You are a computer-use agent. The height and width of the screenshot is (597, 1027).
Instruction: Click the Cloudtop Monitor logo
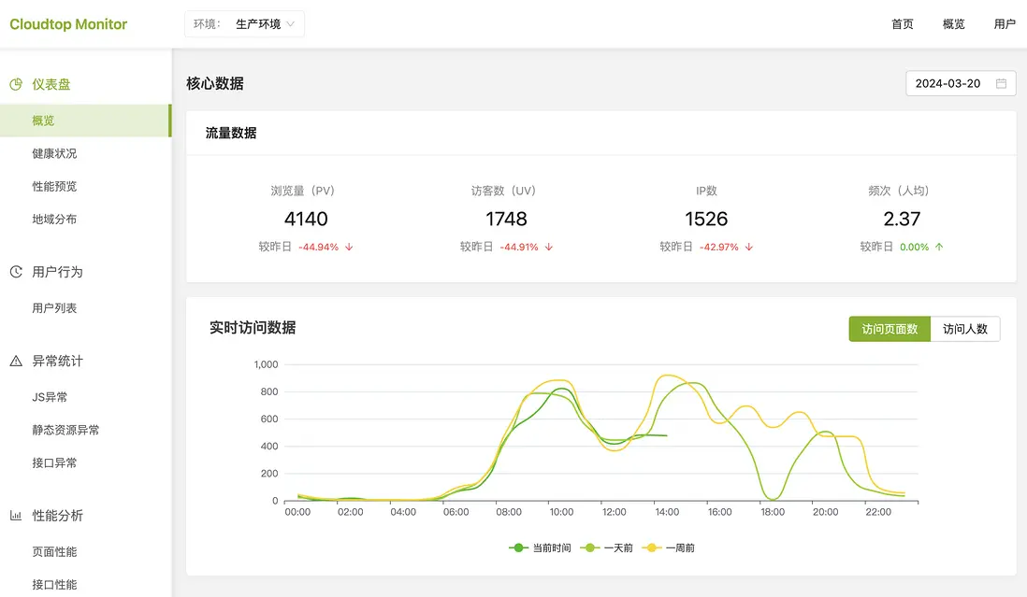point(68,24)
